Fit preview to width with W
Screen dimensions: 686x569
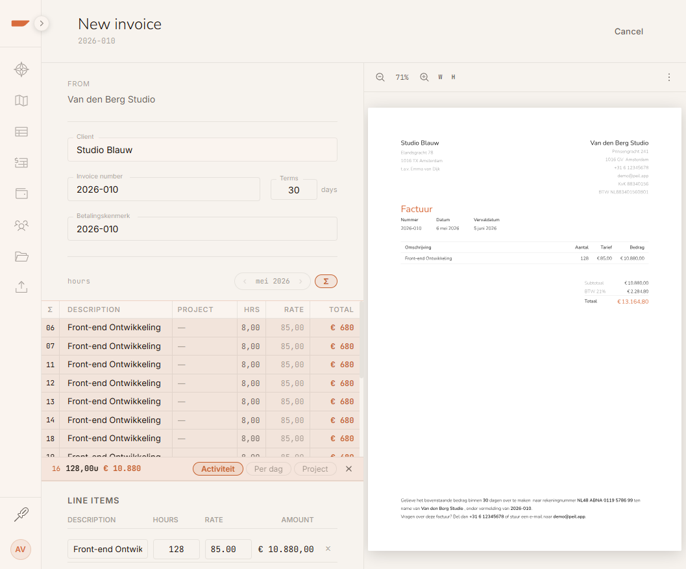click(440, 77)
